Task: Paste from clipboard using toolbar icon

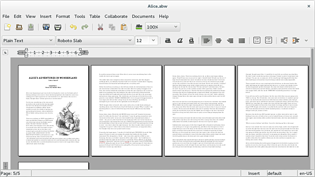Action: pos(124,27)
